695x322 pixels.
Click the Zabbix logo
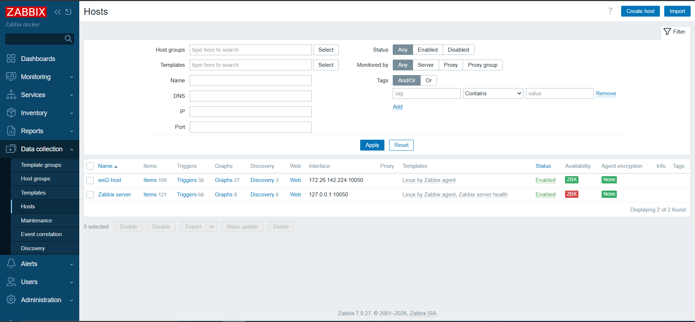pos(26,12)
